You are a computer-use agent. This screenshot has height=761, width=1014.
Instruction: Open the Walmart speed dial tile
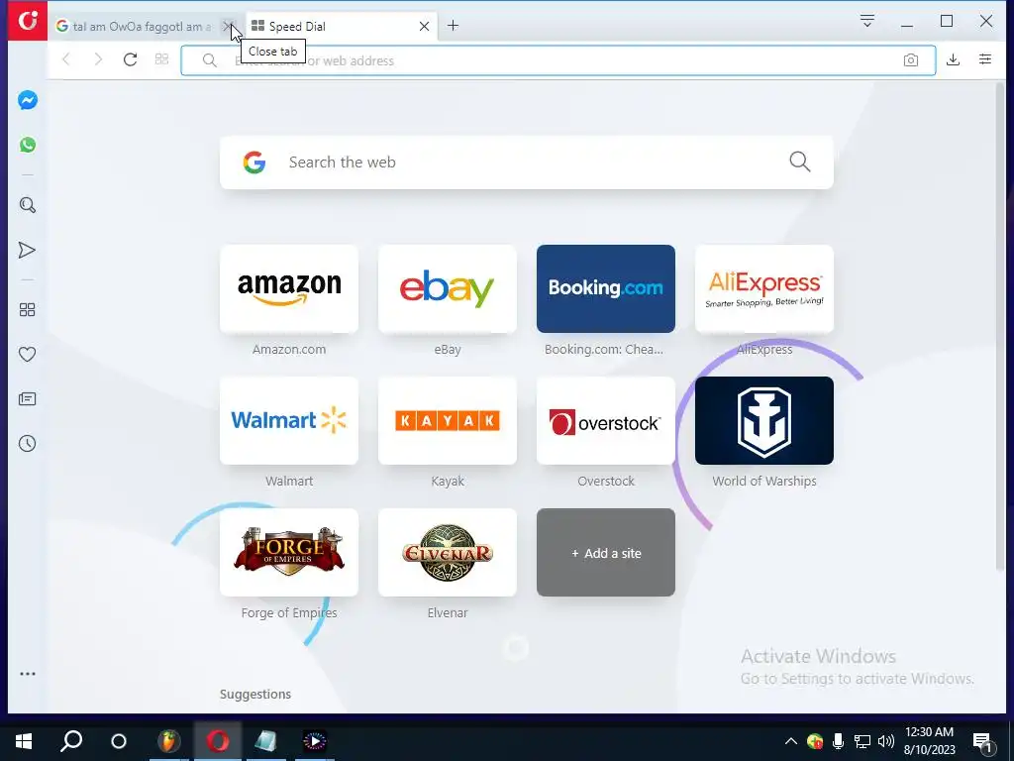289,420
